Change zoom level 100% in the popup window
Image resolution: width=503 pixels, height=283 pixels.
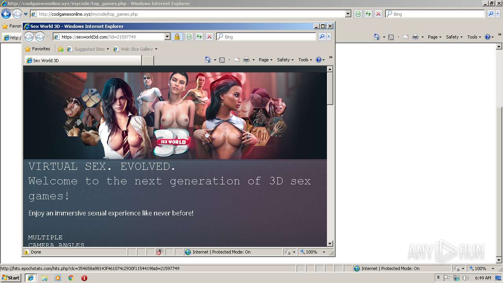click(x=312, y=252)
